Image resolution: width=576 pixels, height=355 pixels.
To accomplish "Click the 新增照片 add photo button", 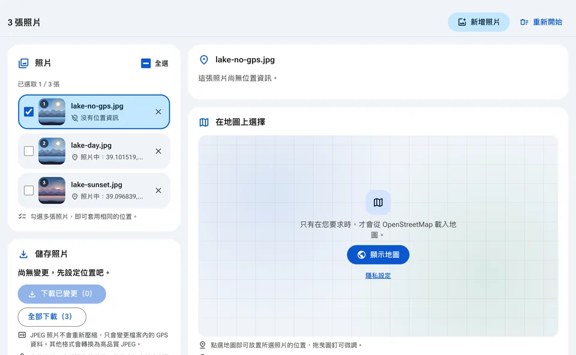I will pyautogui.click(x=478, y=22).
